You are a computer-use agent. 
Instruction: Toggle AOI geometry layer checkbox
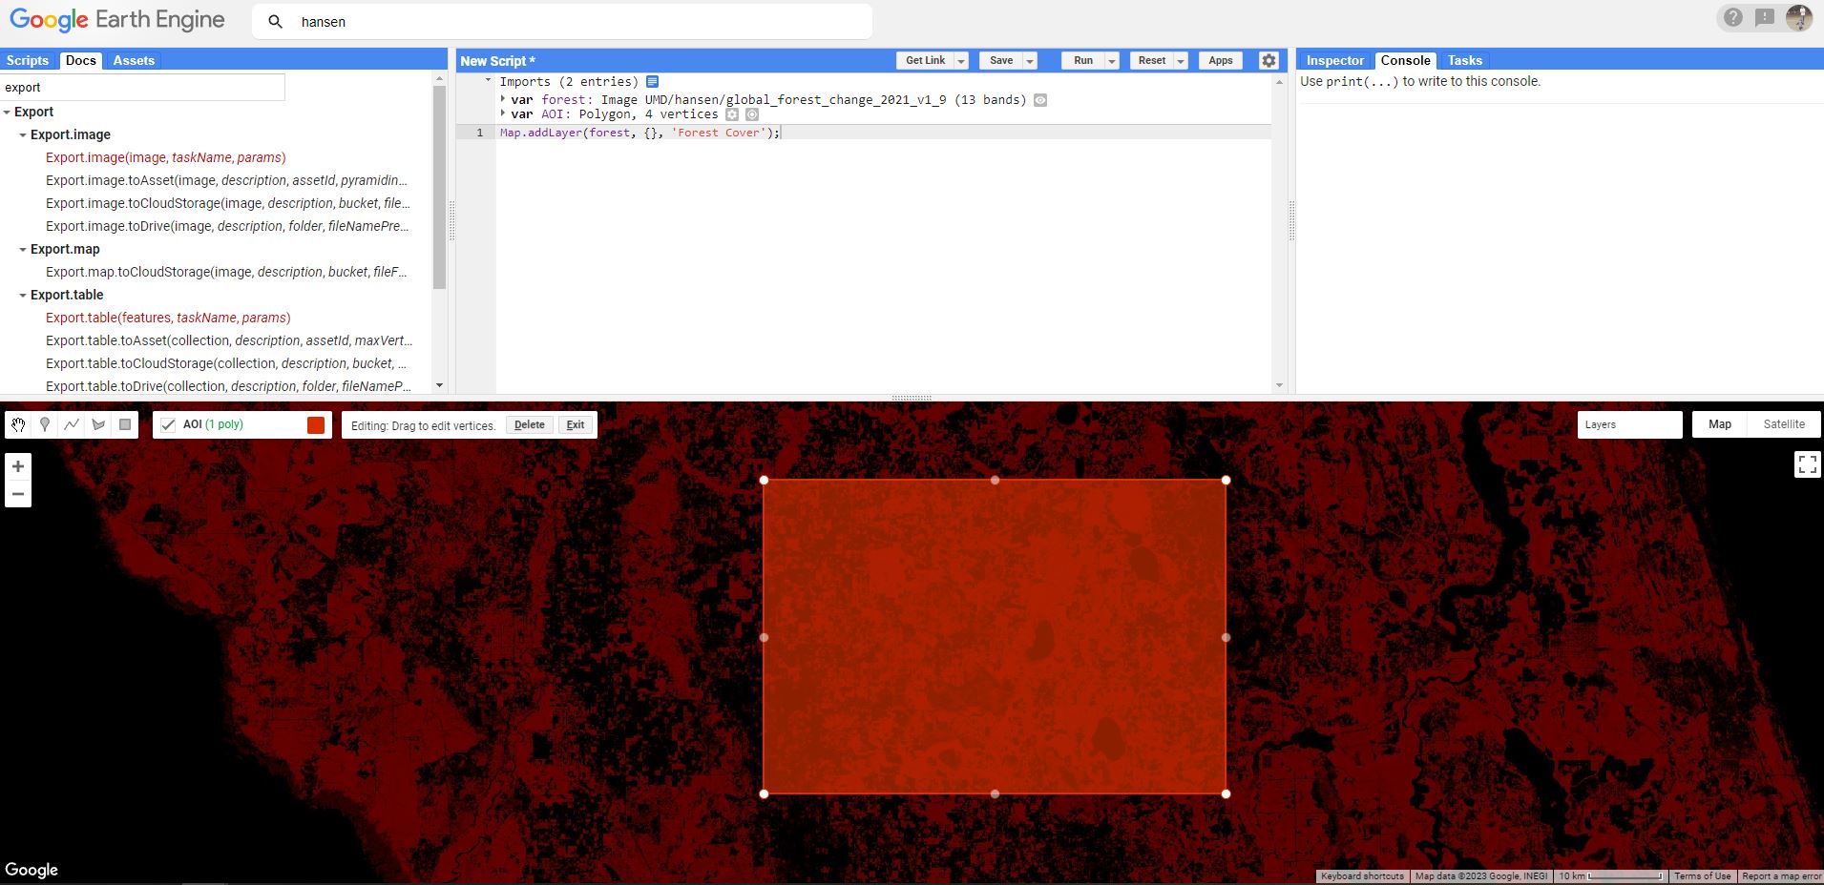click(x=168, y=425)
